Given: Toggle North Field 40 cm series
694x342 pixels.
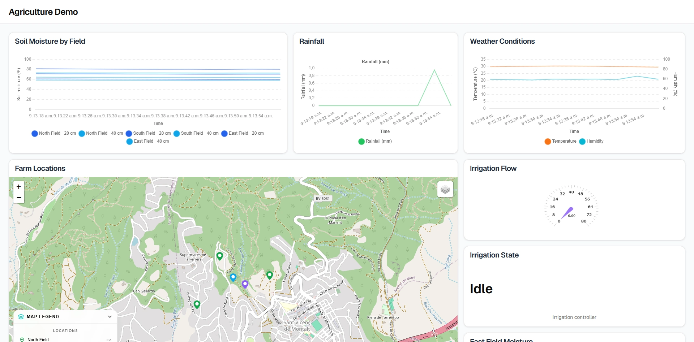Looking at the screenshot, I should [x=101, y=133].
